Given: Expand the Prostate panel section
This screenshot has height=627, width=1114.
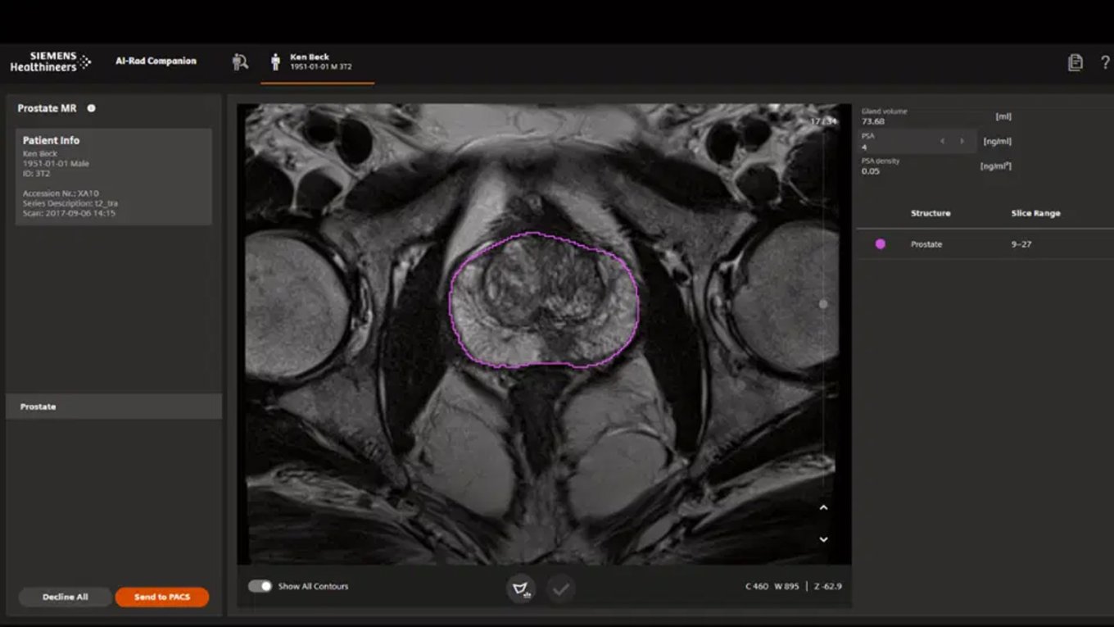Looking at the screenshot, I should tap(113, 405).
